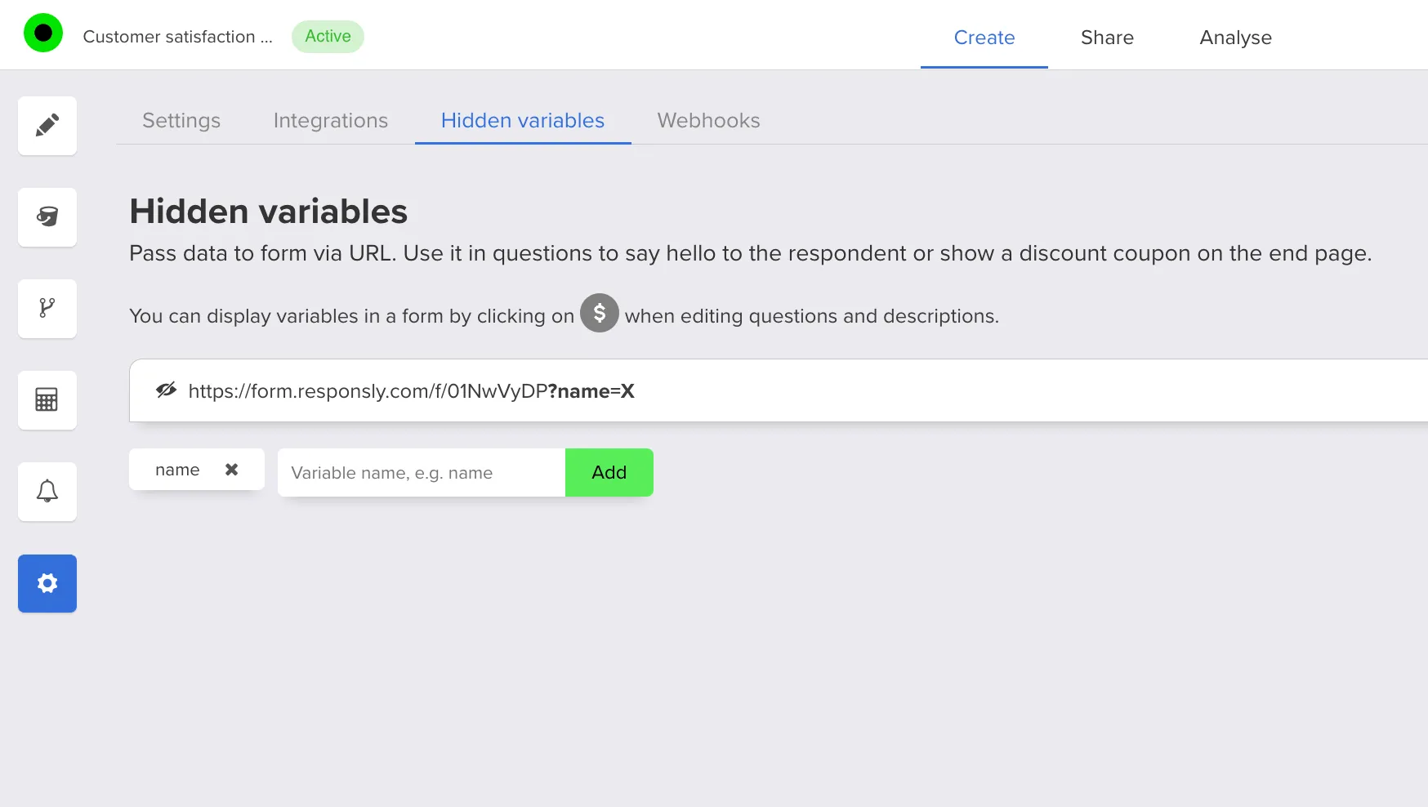Open the bell notifications panel
The image size is (1428, 807).
click(47, 492)
